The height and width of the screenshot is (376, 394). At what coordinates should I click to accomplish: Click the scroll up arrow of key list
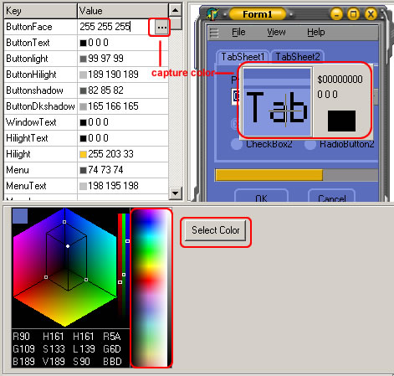tap(175, 11)
